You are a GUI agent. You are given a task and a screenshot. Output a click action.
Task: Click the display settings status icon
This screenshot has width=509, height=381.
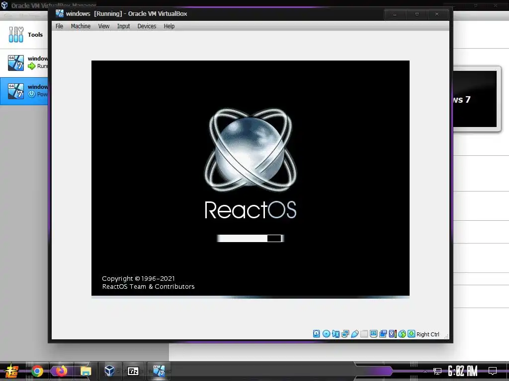374,334
